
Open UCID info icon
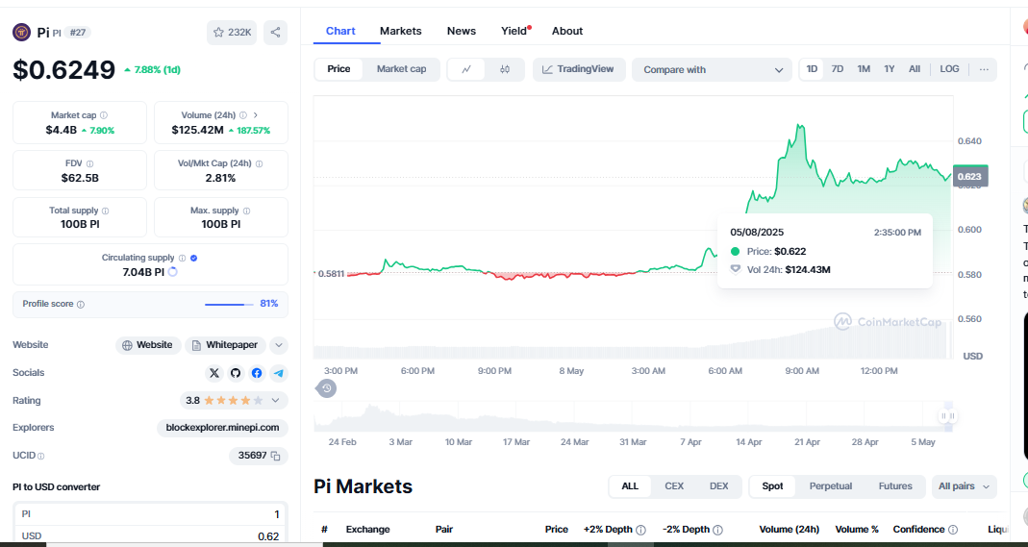click(x=41, y=456)
